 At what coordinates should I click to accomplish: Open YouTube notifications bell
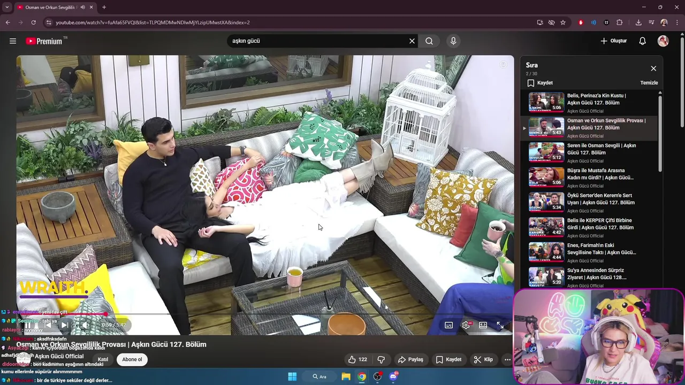643,41
